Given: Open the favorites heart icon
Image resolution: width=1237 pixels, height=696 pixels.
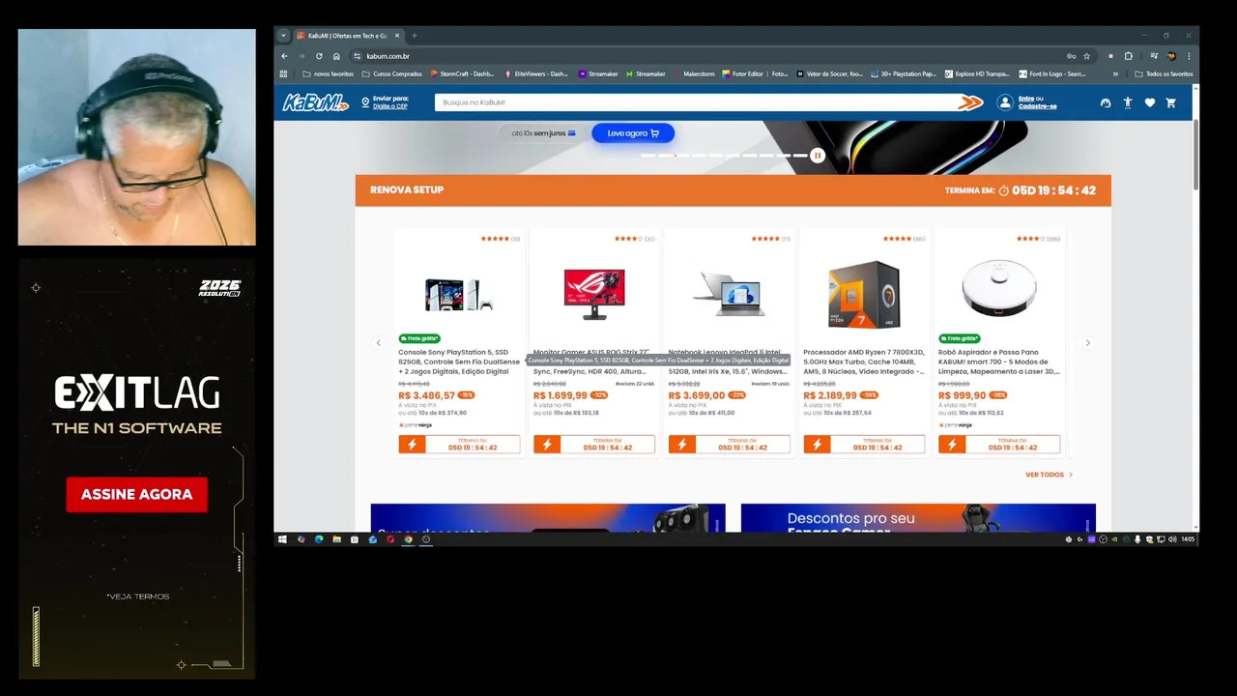Looking at the screenshot, I should coord(1150,102).
